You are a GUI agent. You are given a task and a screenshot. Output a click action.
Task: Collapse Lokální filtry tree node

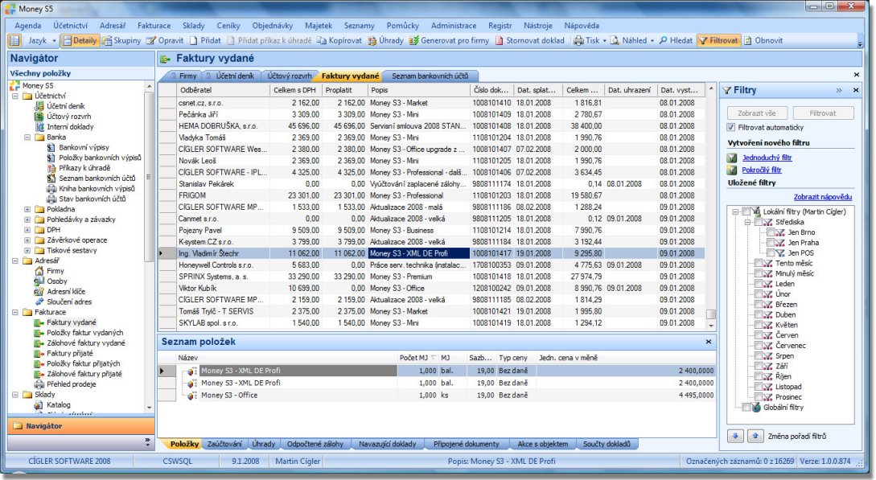point(736,211)
